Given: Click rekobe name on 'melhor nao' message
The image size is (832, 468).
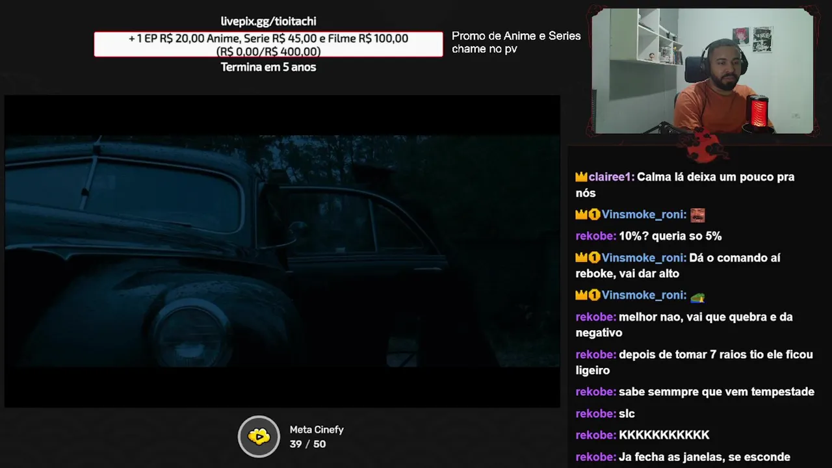Looking at the screenshot, I should click(595, 317).
